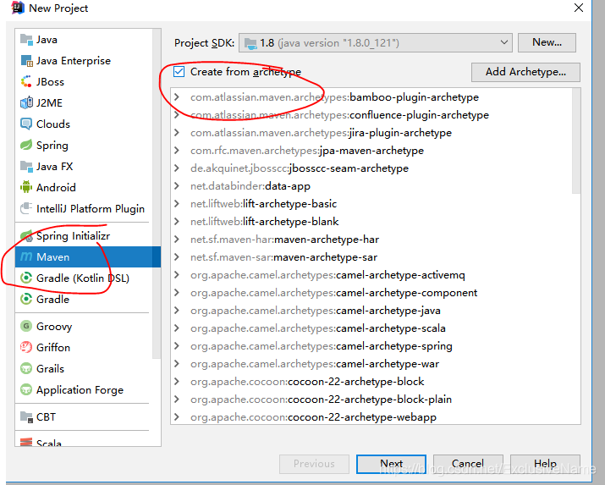Click the Java project type icon
605x485 pixels.
(x=26, y=39)
